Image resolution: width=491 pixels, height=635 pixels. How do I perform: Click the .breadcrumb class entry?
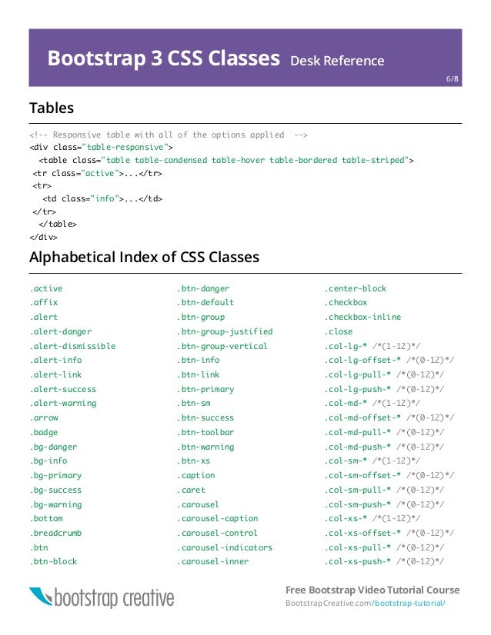coord(55,533)
